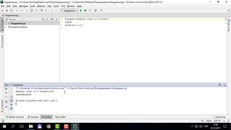Open the Refactor menu
The image size is (231, 130).
click(41, 6)
